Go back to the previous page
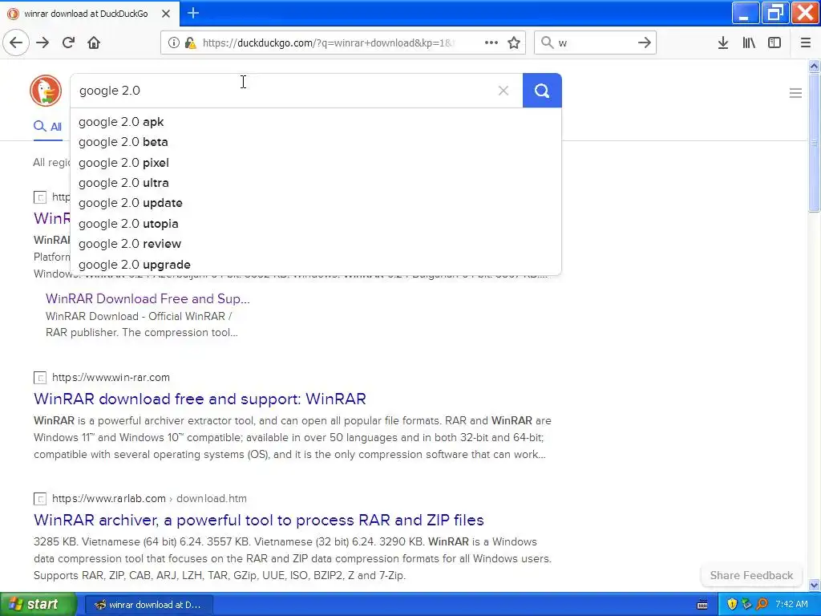 (x=16, y=43)
